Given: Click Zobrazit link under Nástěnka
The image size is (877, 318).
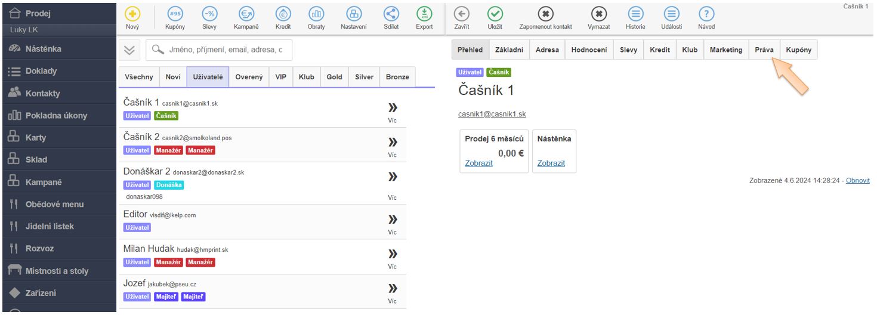Looking at the screenshot, I should coord(551,163).
